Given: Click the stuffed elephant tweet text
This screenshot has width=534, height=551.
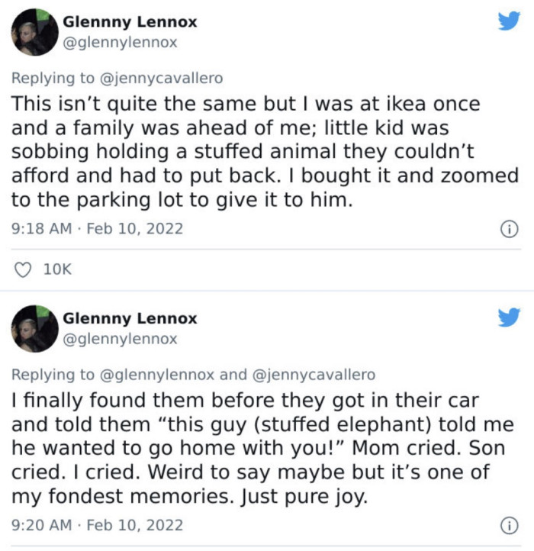Looking at the screenshot, I should pyautogui.click(x=259, y=448).
